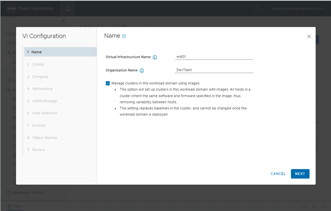Maximize the Tasks panel using arrow icon
Image resolution: width=331 pixels, height=211 pixels.
tap(313, 206)
